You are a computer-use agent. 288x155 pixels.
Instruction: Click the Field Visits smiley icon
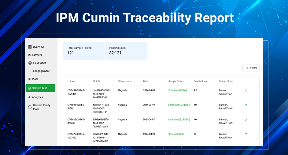tap(30, 63)
